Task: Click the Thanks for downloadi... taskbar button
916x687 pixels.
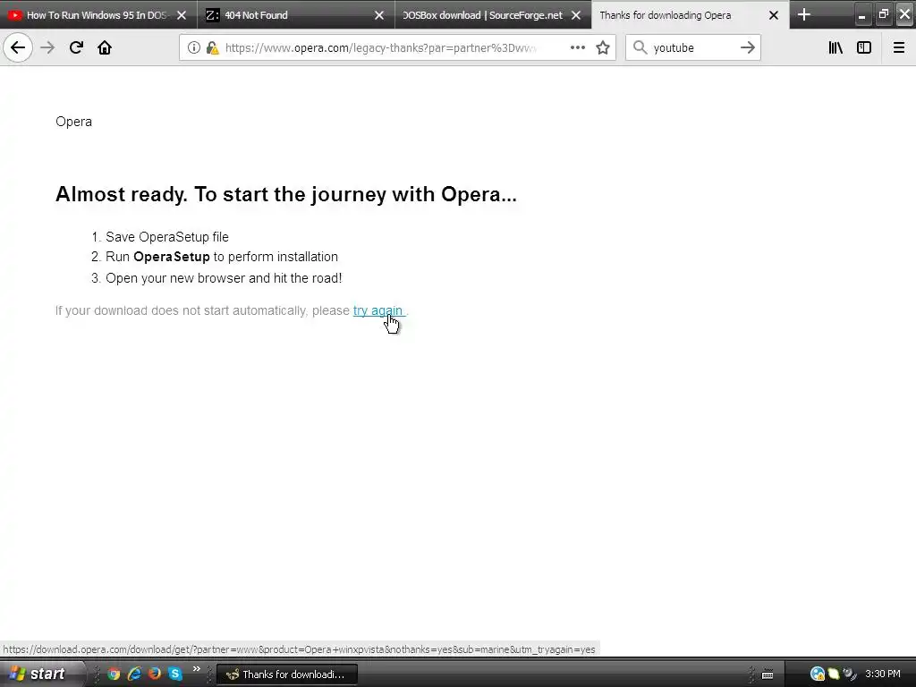Action: tap(287, 674)
